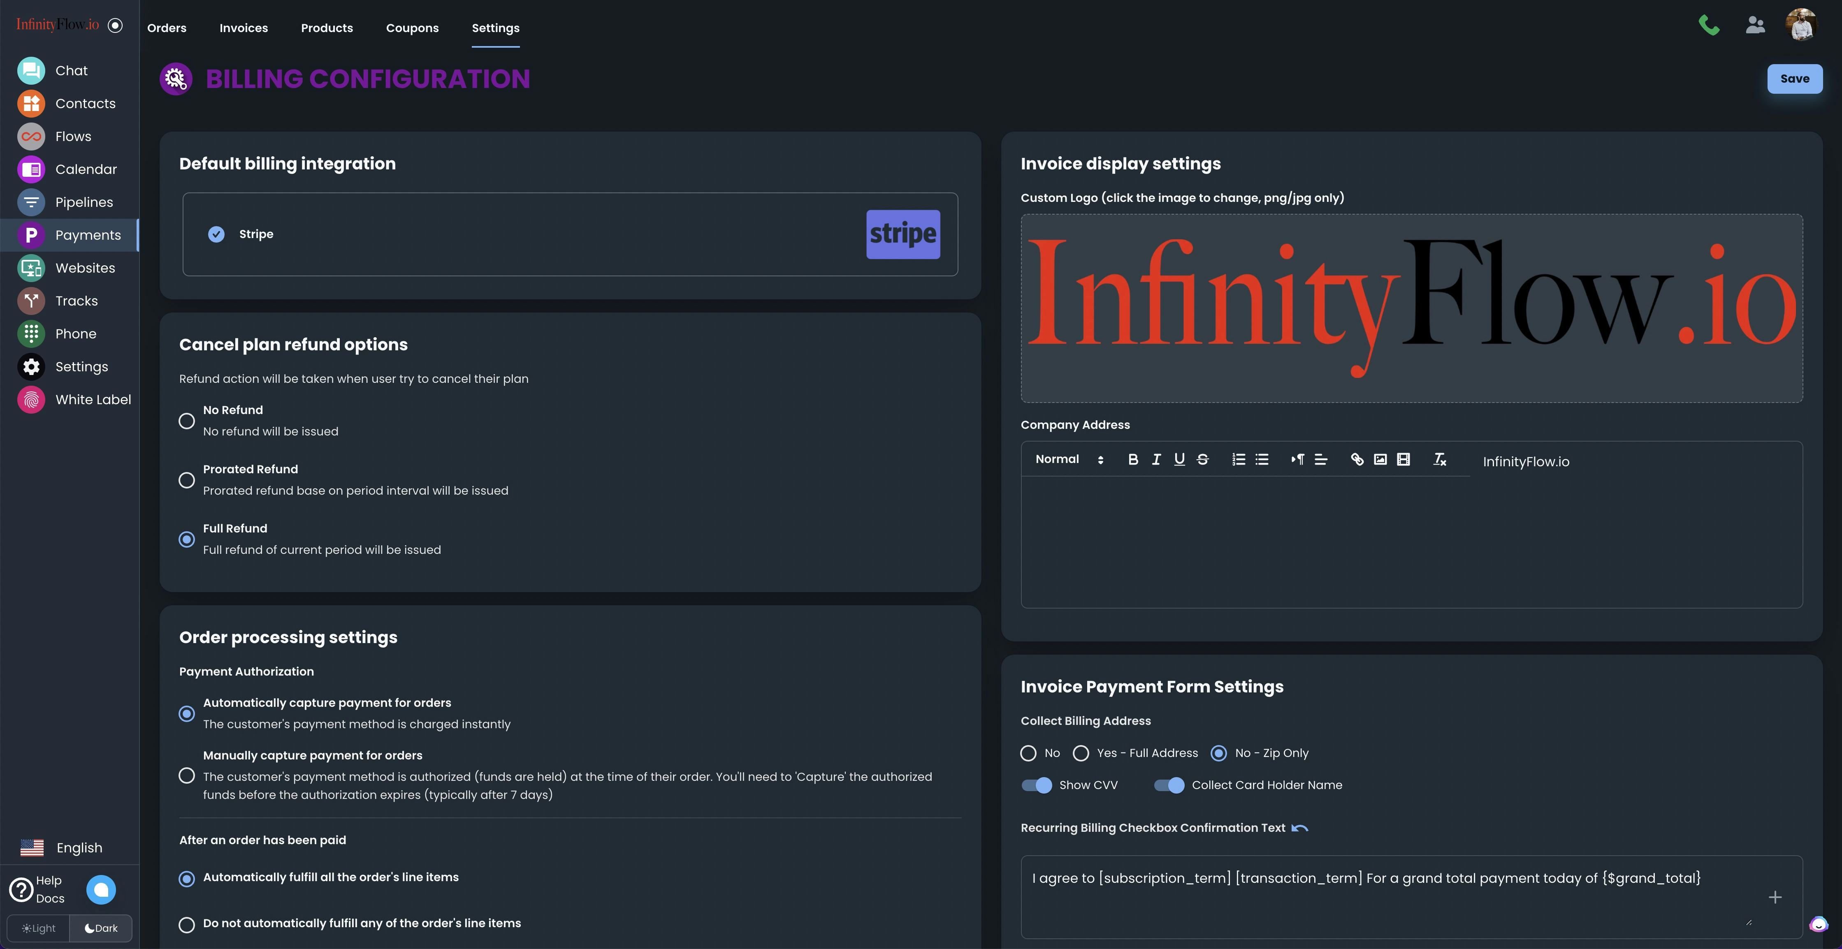The image size is (1842, 949).
Task: Disable the Show CVV toggle
Action: coord(1035,785)
